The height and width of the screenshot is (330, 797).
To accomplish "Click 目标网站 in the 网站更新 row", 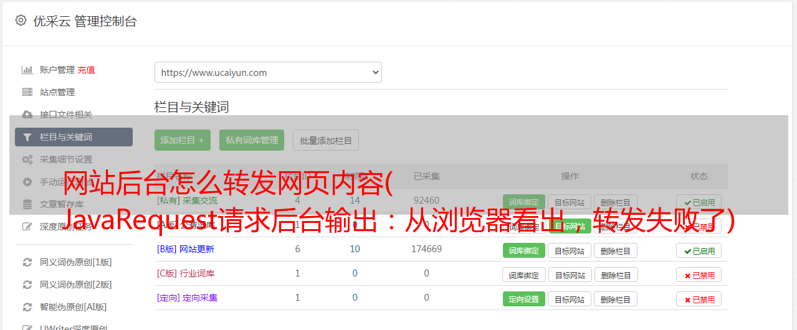I will point(570,250).
